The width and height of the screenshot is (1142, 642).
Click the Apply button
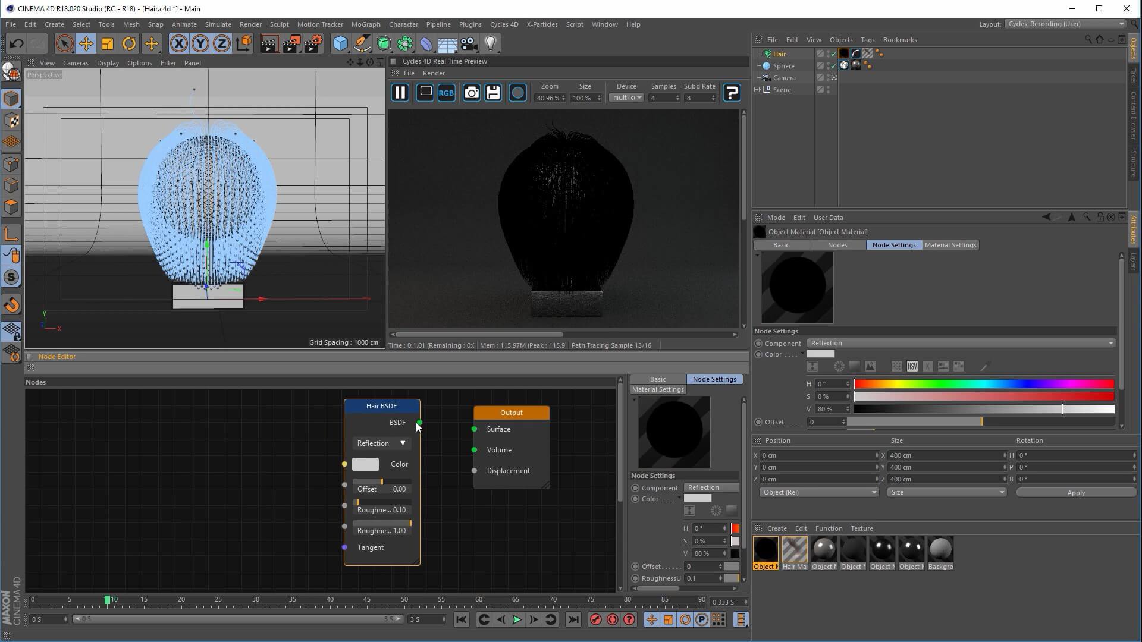[x=1075, y=493]
